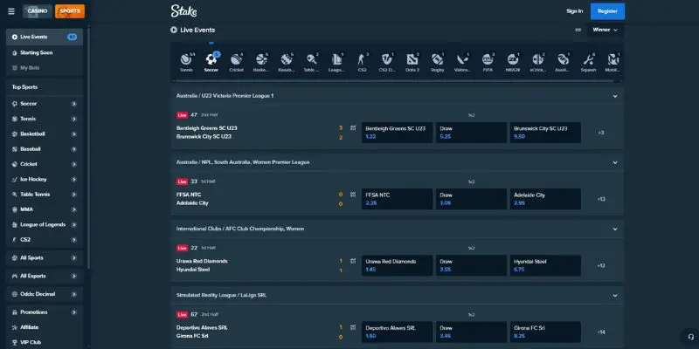Open the FIFA esports icon in the carousel
Screen dimensions: 699x349
[488, 61]
